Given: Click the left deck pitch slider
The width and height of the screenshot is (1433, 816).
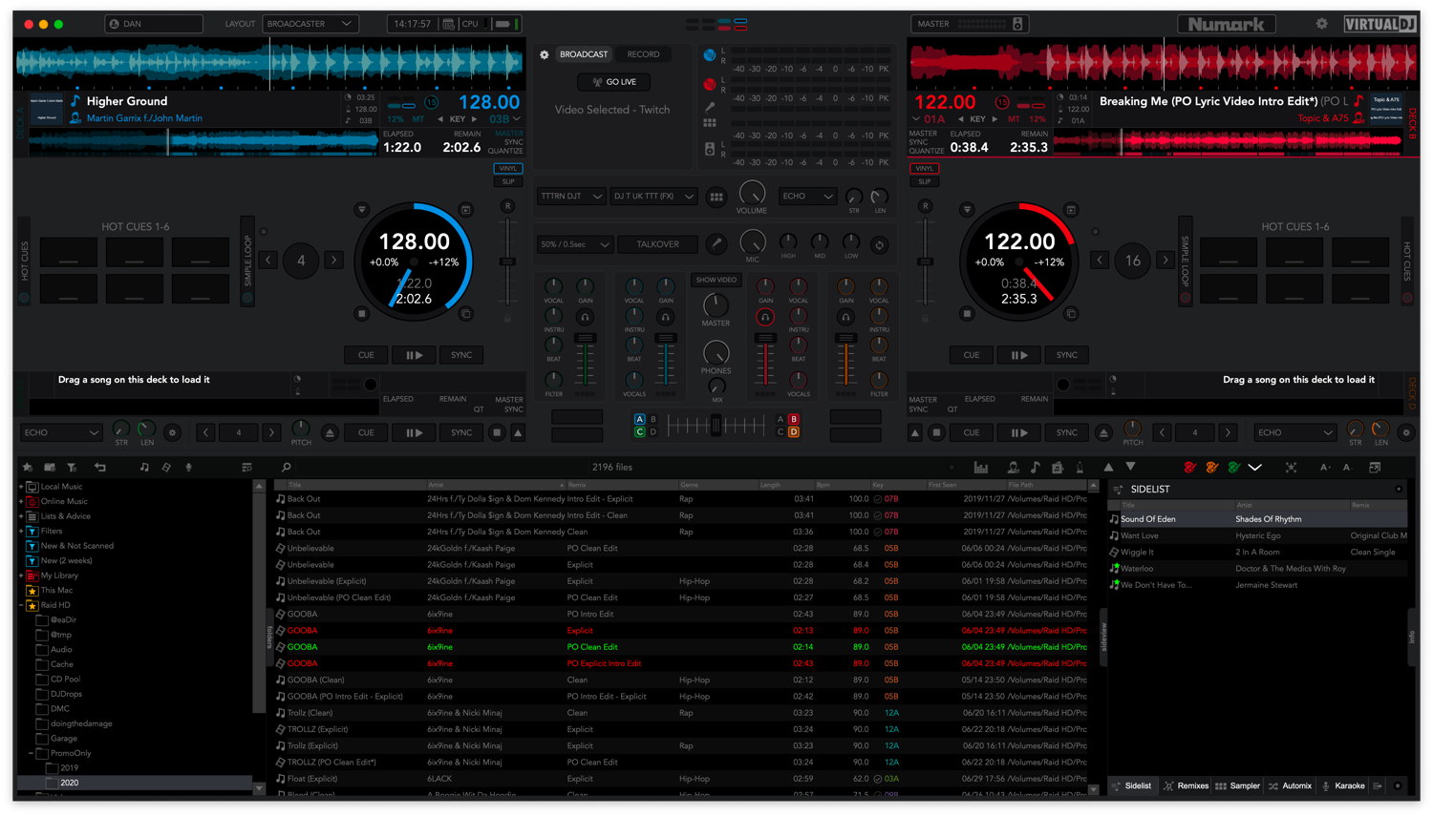Looking at the screenshot, I should tap(508, 261).
